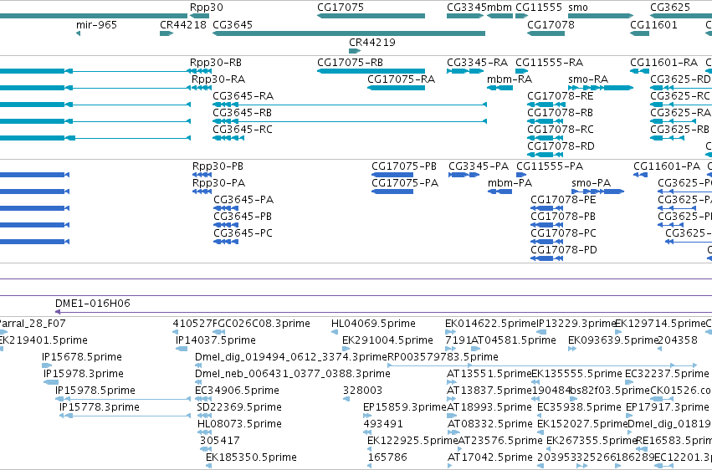
Task: Select the CG17078 gene label
Action: 551,24
